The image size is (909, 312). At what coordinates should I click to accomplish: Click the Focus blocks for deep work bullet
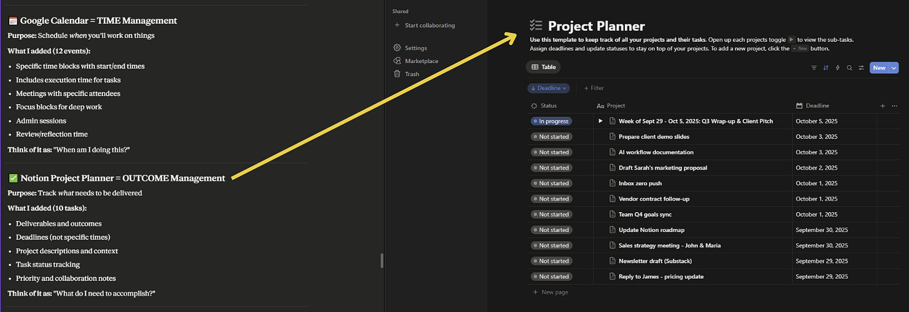59,107
